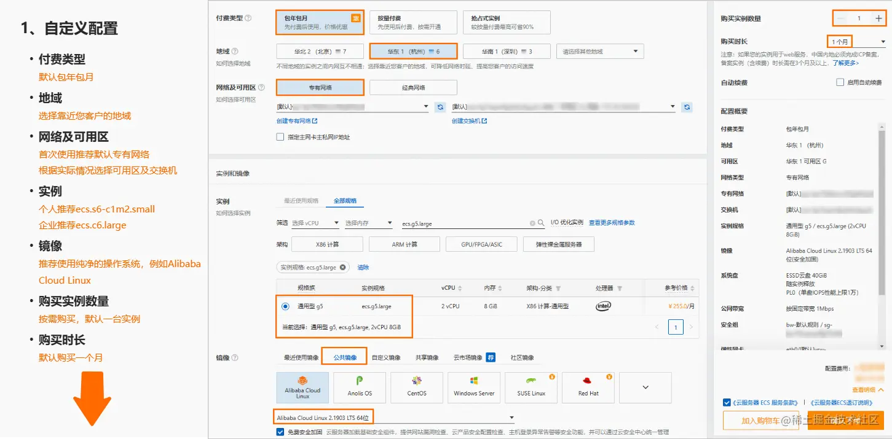Select the 通用型 g5 radio button
Image resolution: width=892 pixels, height=439 pixels.
coord(285,306)
